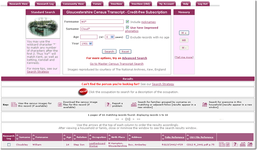Viewport: 257px width, 150px height.
Task: Open the Help tab
Action: coord(186,4)
